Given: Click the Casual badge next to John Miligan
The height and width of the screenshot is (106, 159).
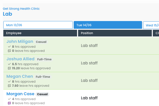Looking at the screenshot, I should coord(41,42).
